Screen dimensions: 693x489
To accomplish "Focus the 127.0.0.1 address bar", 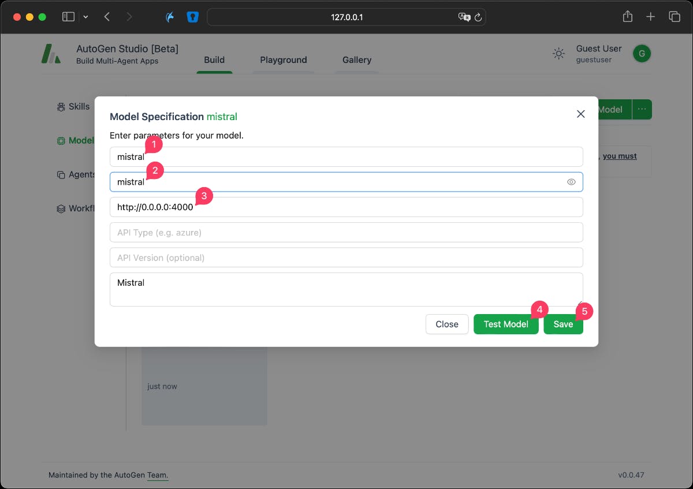I will coord(346,17).
